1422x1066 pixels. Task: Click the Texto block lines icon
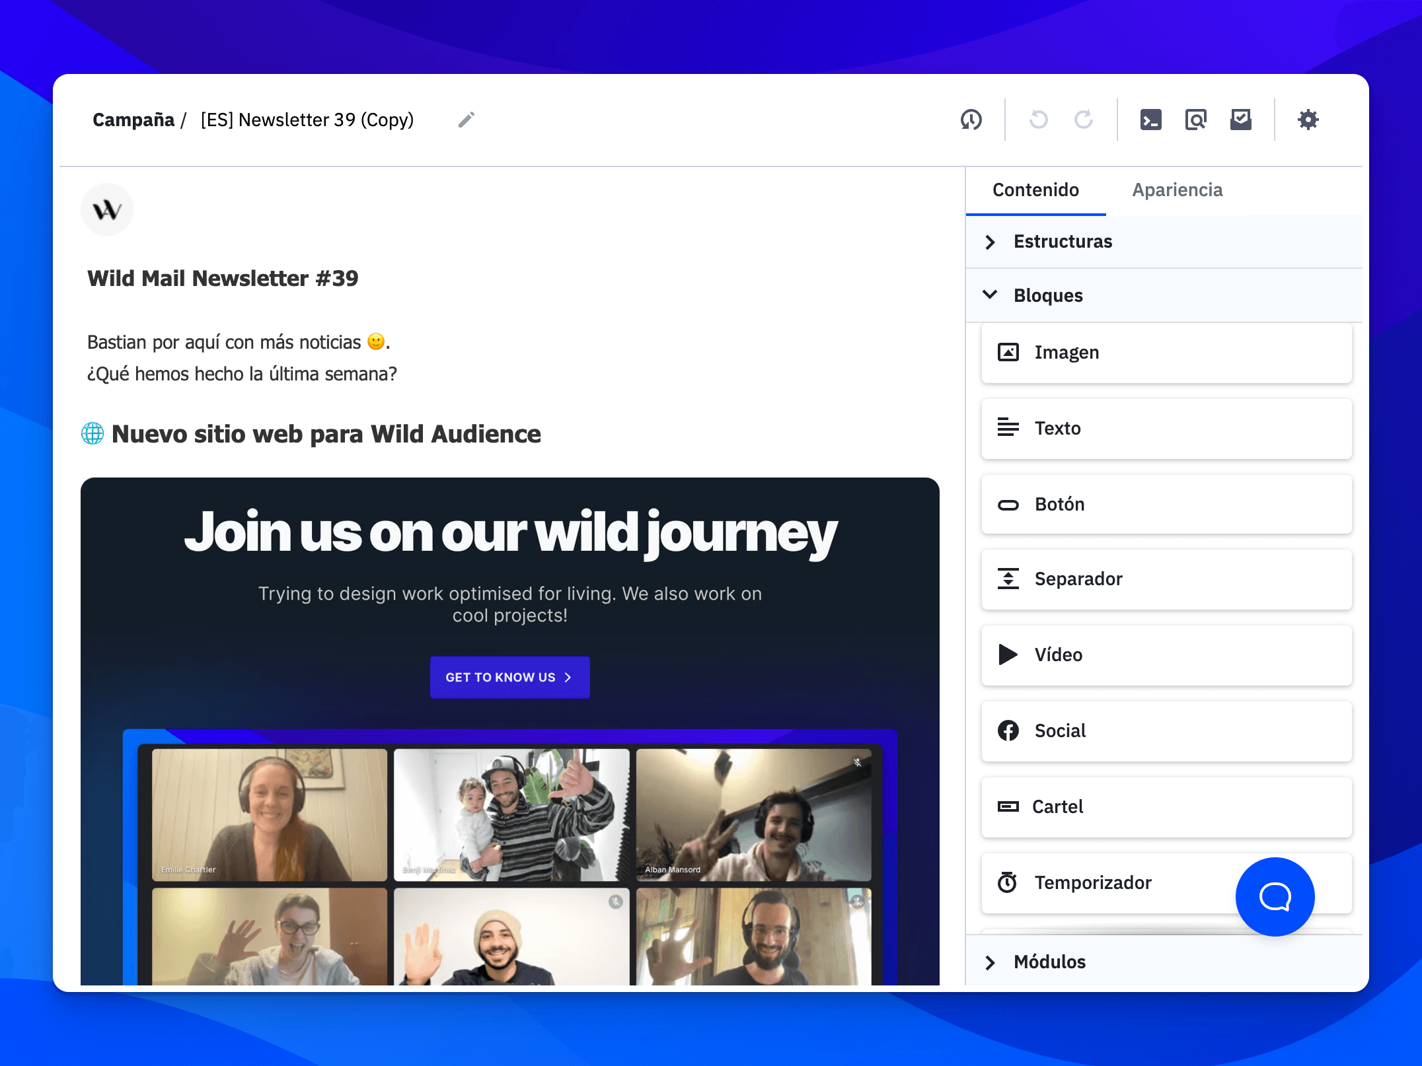[x=1008, y=428]
